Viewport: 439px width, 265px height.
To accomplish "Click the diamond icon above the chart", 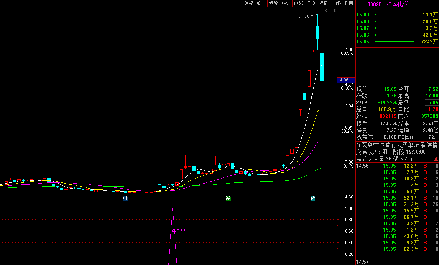I will 327,11.
